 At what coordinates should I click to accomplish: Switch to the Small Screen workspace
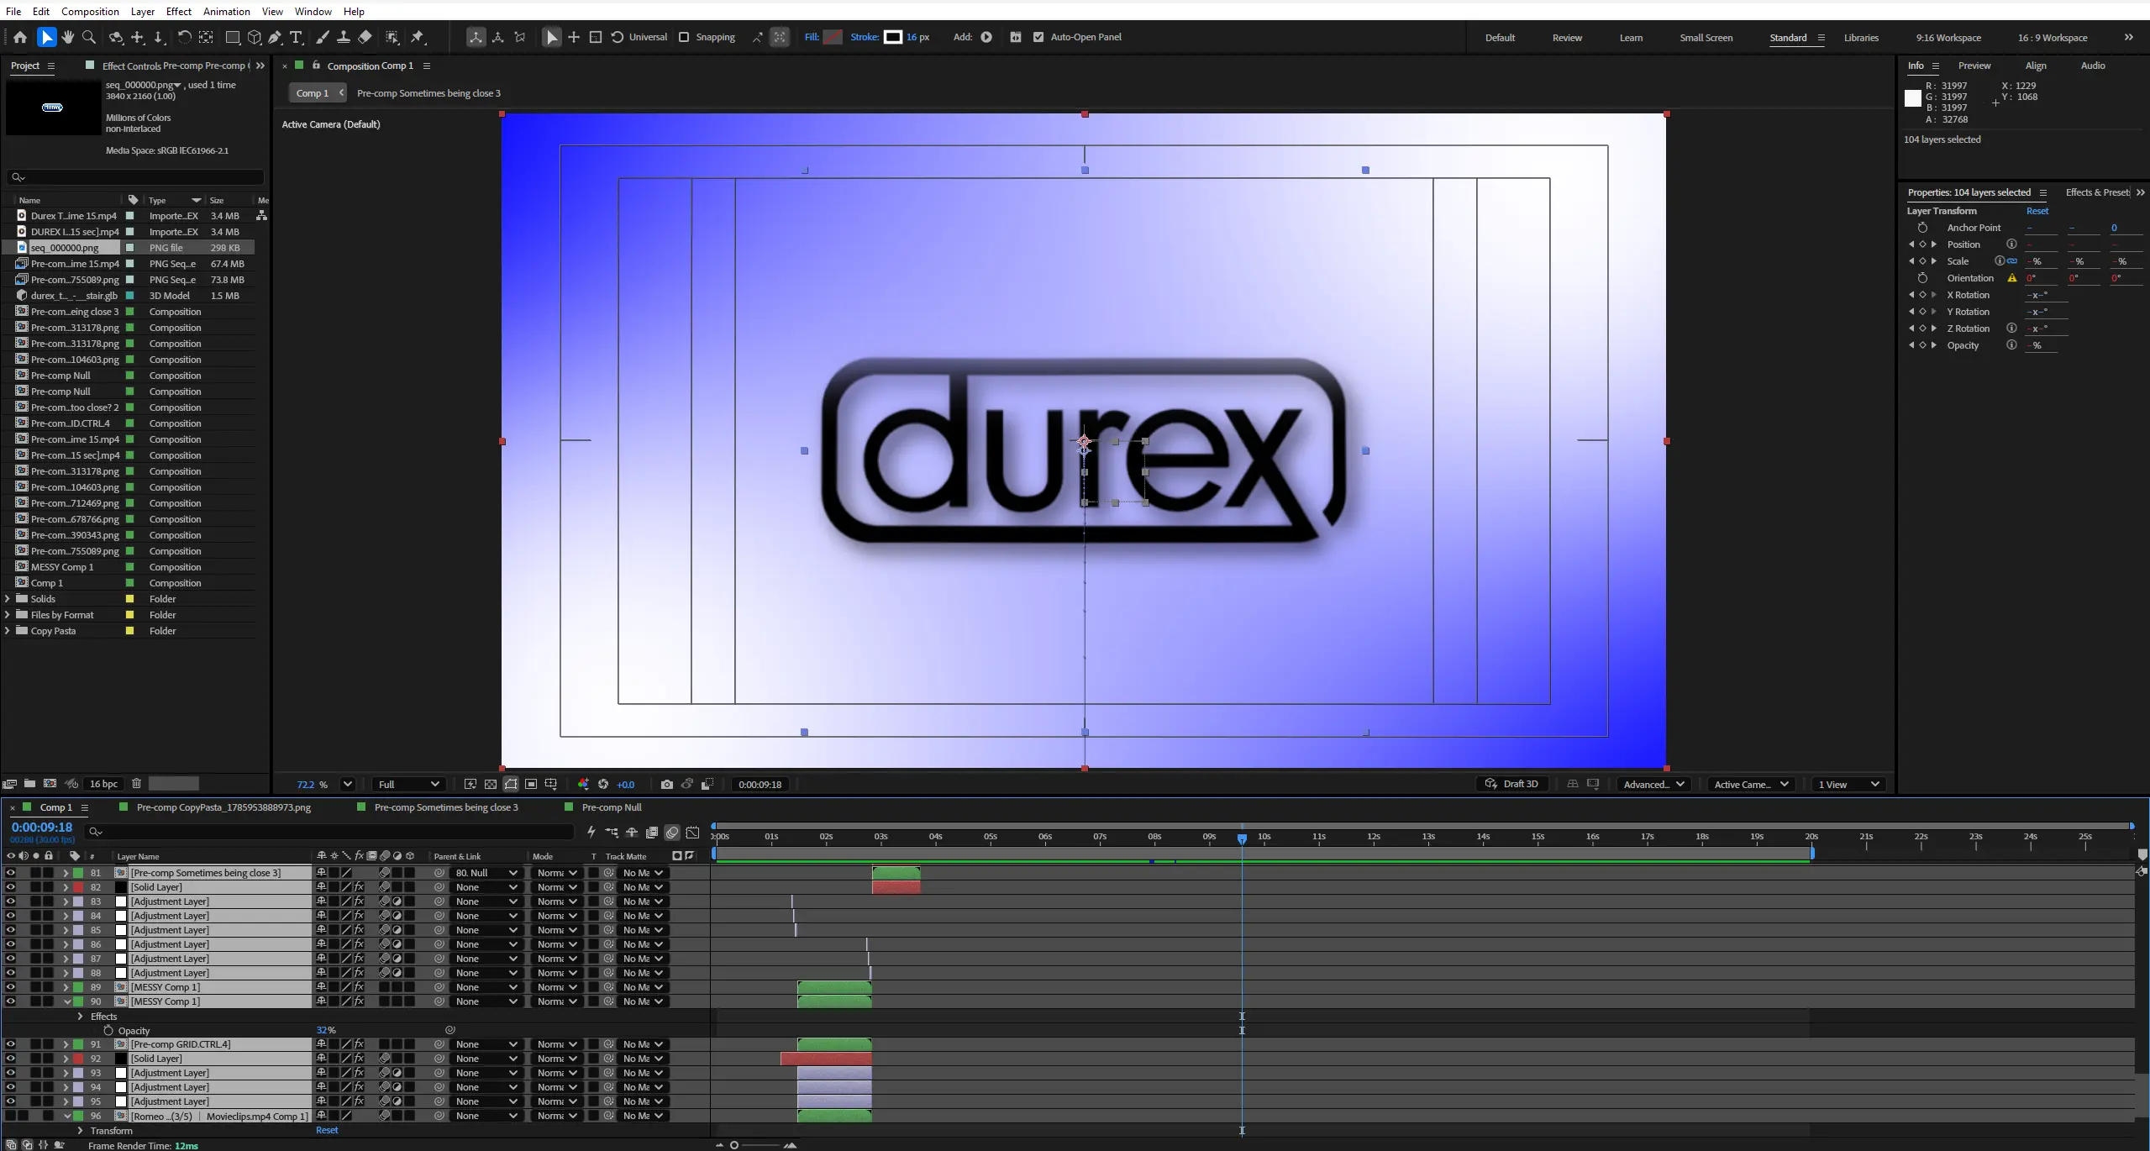click(1706, 38)
